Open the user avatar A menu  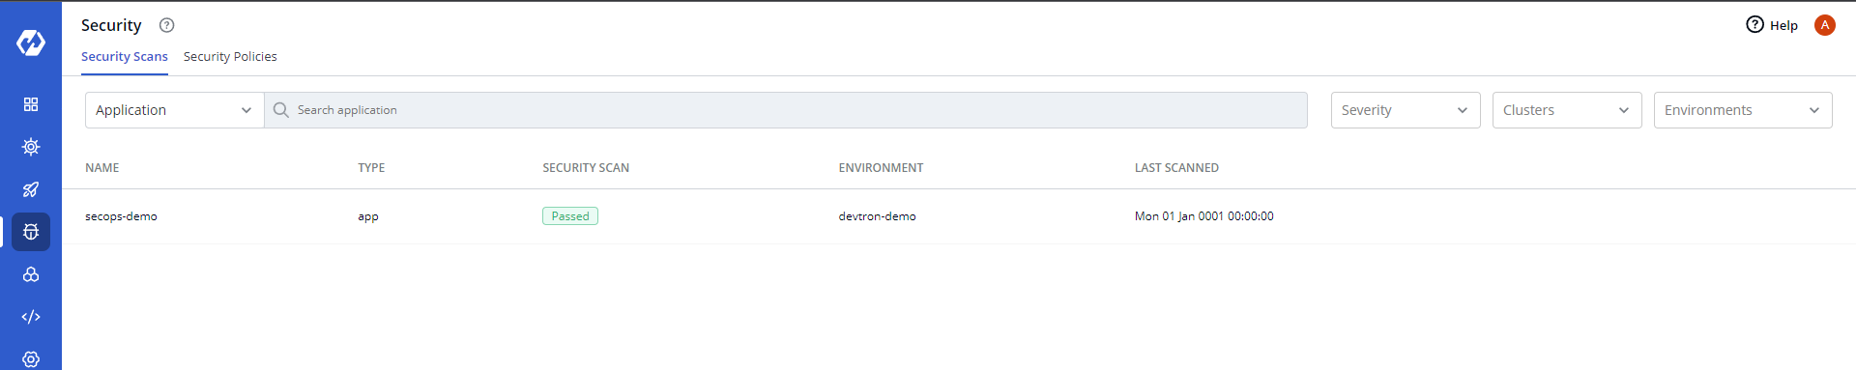pos(1825,25)
